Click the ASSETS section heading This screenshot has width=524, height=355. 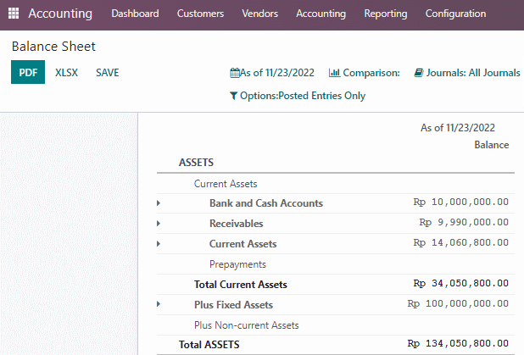coord(196,163)
